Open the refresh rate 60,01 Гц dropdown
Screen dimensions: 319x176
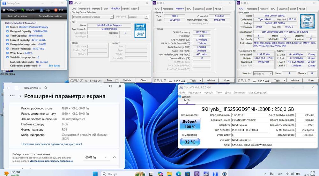click(96, 157)
